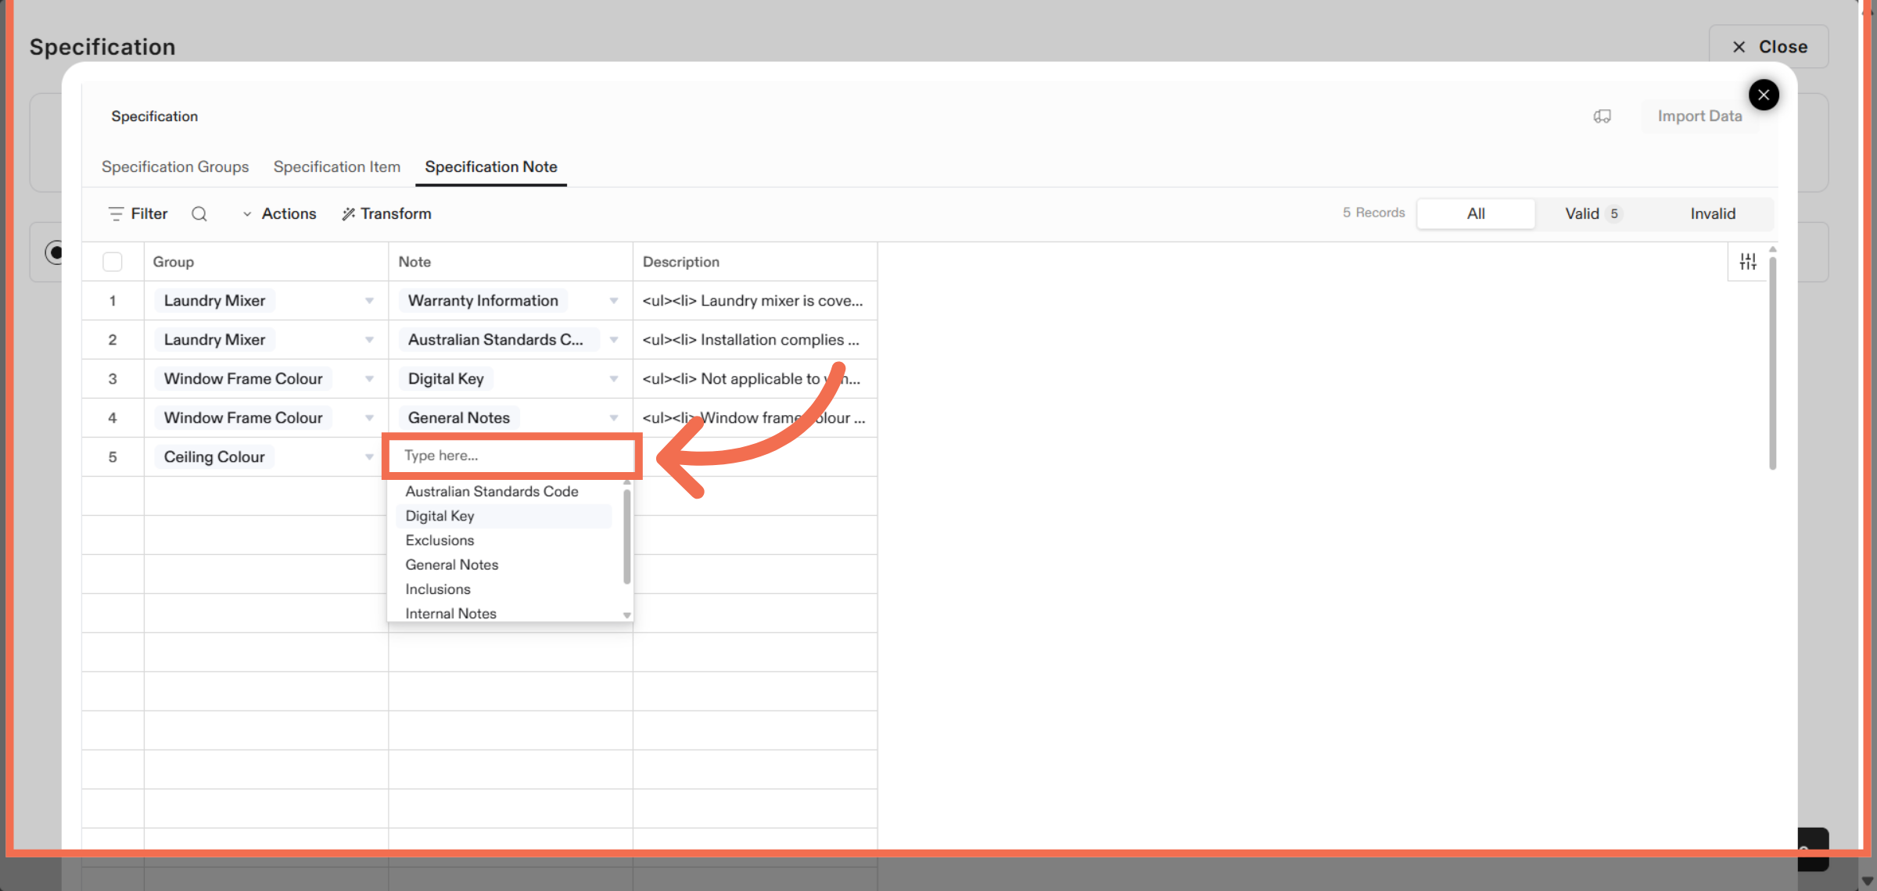The height and width of the screenshot is (891, 1877).
Task: Switch to the Invalid records view
Action: click(x=1713, y=213)
